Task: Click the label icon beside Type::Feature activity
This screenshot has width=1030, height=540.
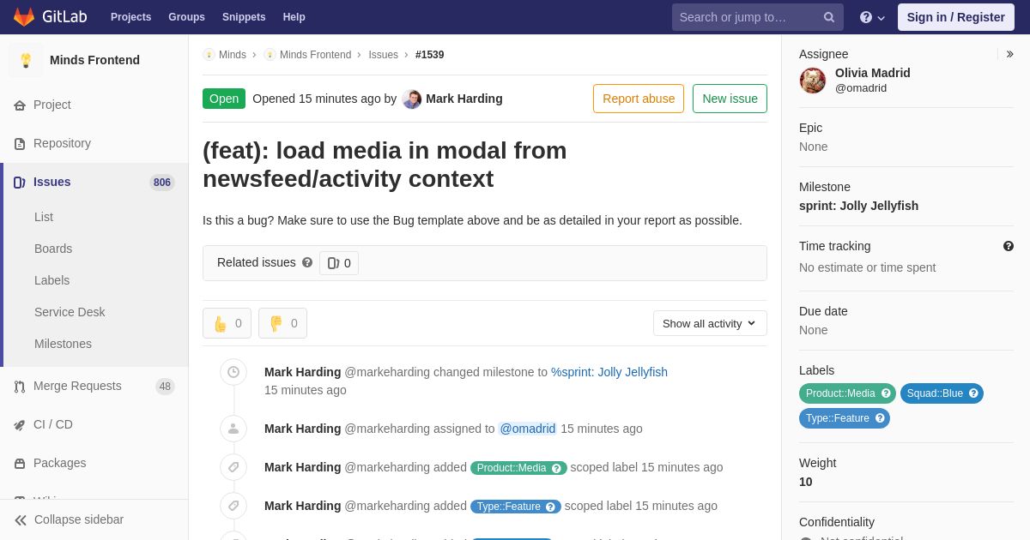Action: coord(233,506)
